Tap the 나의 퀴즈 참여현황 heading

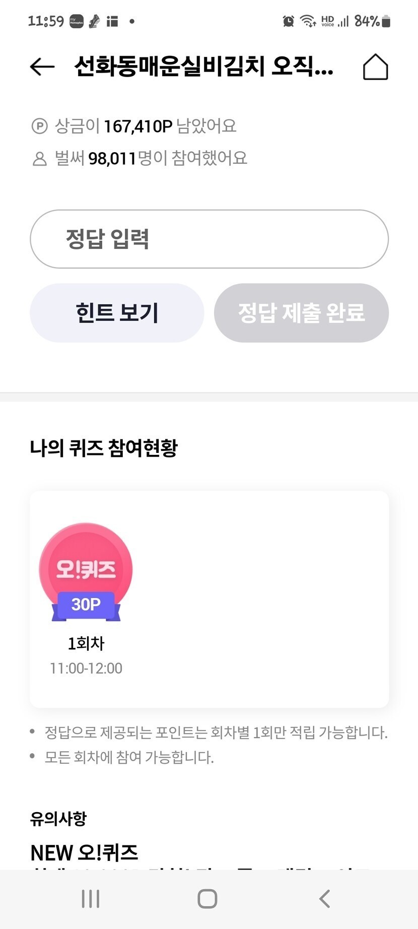point(104,448)
